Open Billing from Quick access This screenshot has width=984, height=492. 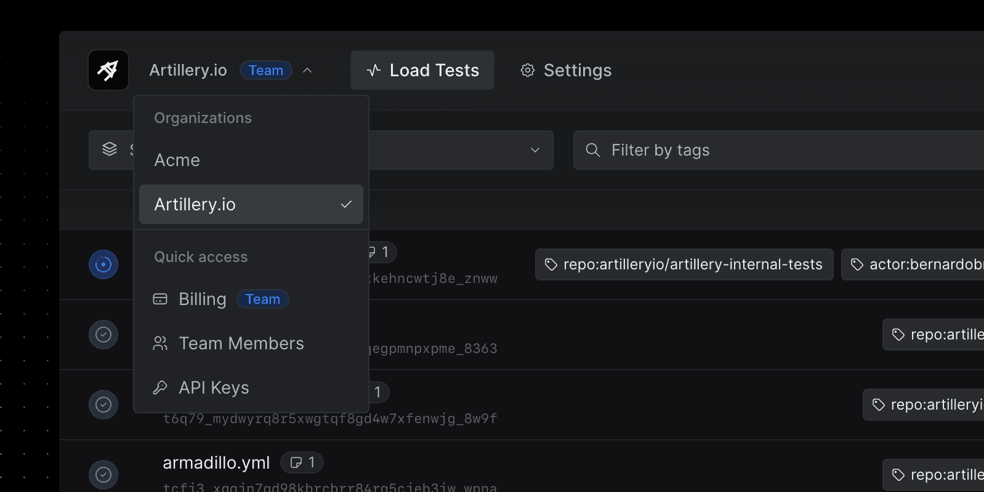point(251,299)
